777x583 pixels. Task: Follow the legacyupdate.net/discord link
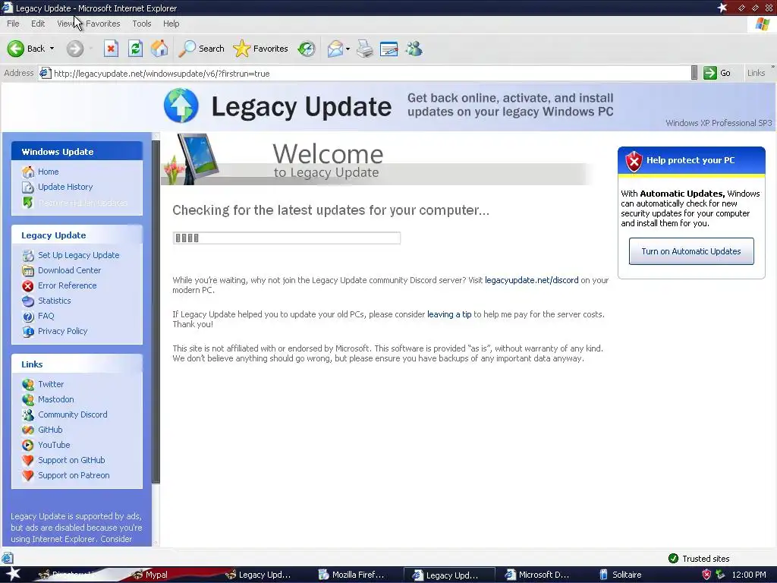click(x=531, y=280)
